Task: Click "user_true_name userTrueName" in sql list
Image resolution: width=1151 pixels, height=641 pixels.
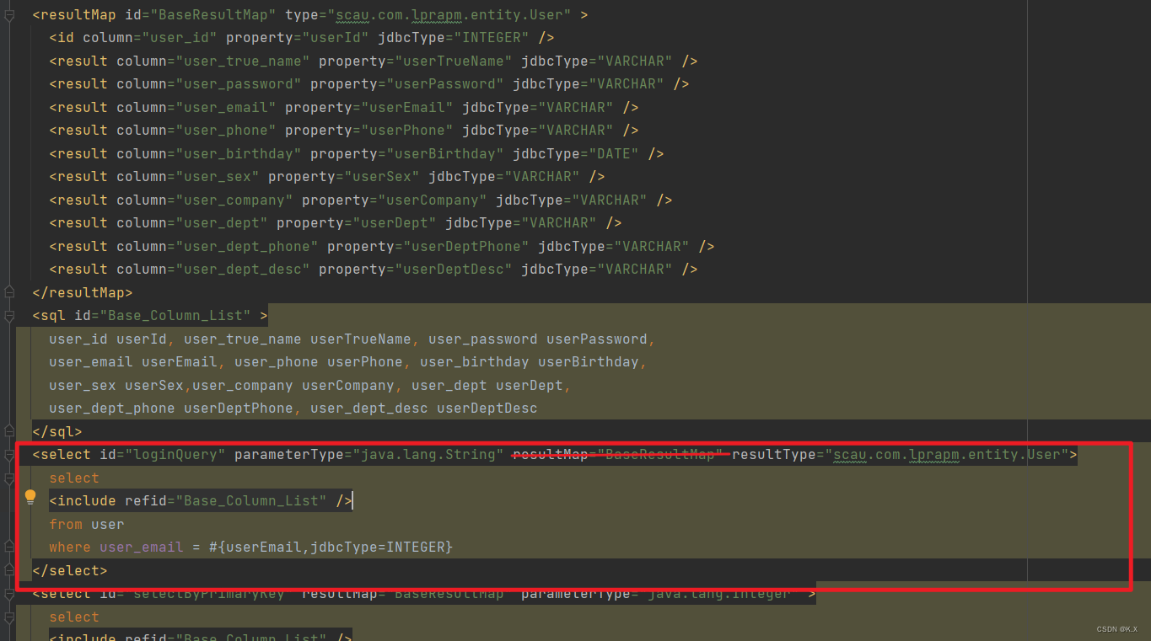Action: (x=298, y=339)
